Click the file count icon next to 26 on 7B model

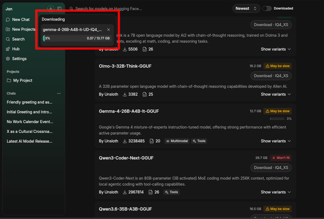[x=145, y=49]
